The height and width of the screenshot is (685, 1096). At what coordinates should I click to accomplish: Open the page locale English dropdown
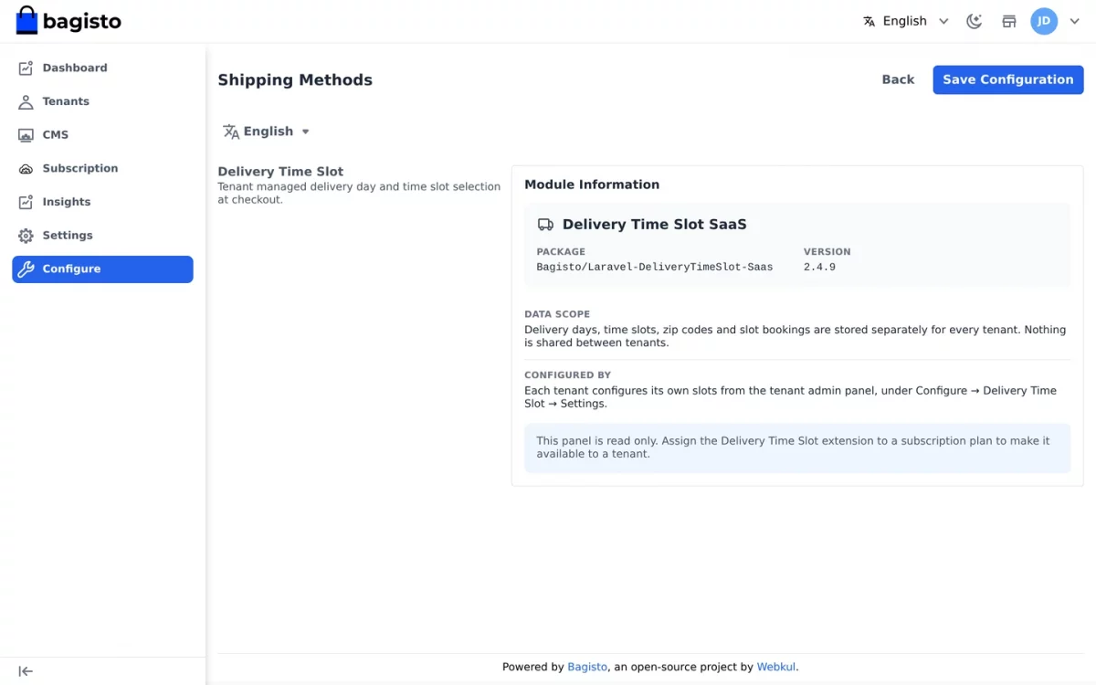(267, 132)
